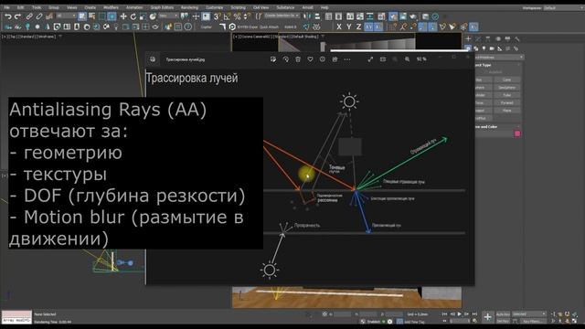Click the Mirror tool icon

coord(307,16)
